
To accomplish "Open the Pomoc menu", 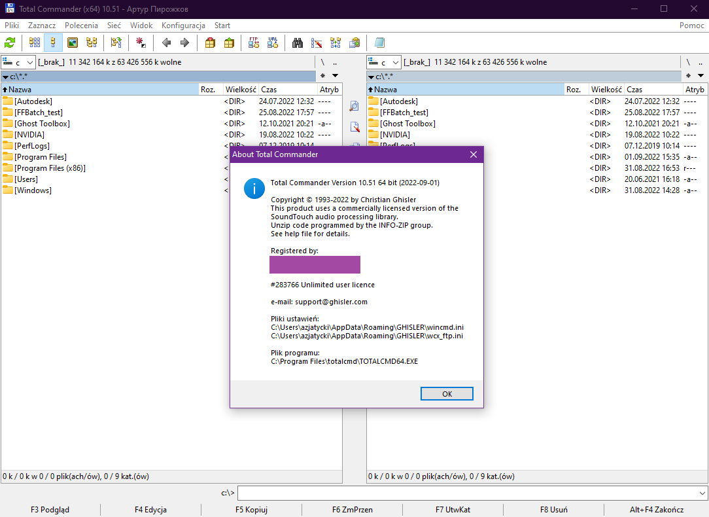I will coord(691,26).
